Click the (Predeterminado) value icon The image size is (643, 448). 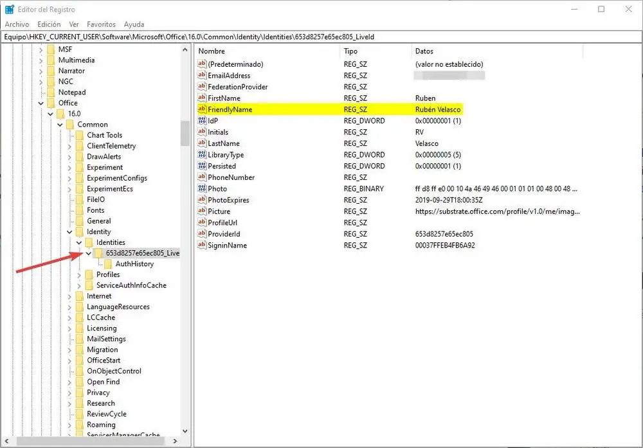202,64
